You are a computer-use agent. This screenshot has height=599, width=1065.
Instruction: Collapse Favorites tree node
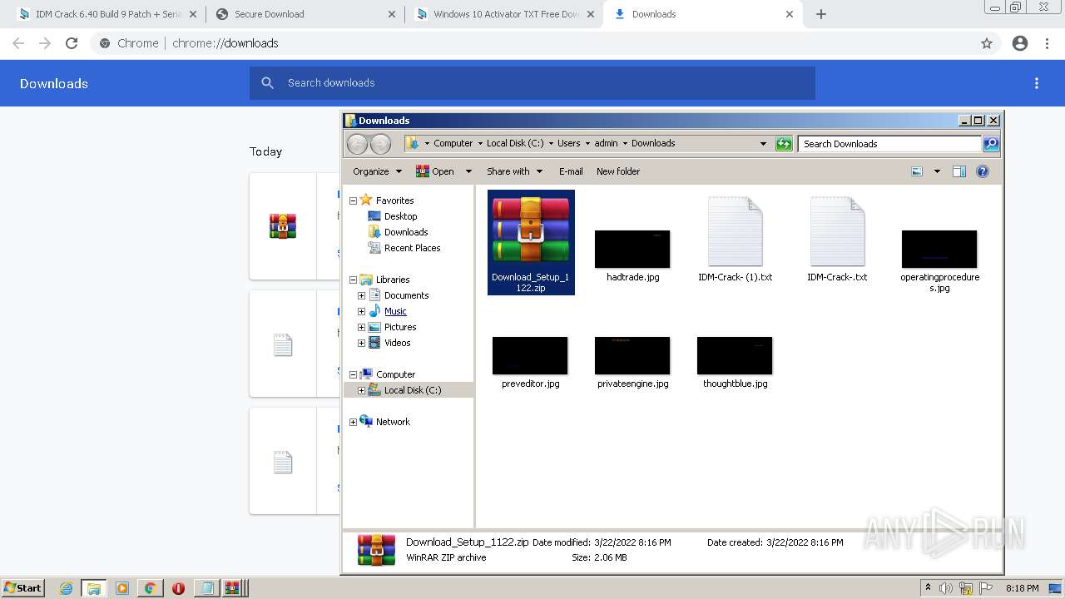353,200
